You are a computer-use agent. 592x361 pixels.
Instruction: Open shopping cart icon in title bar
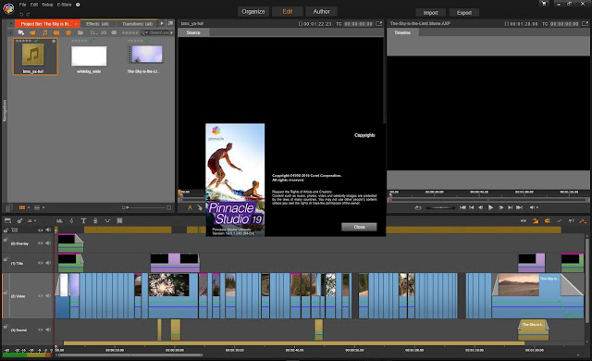(x=544, y=4)
